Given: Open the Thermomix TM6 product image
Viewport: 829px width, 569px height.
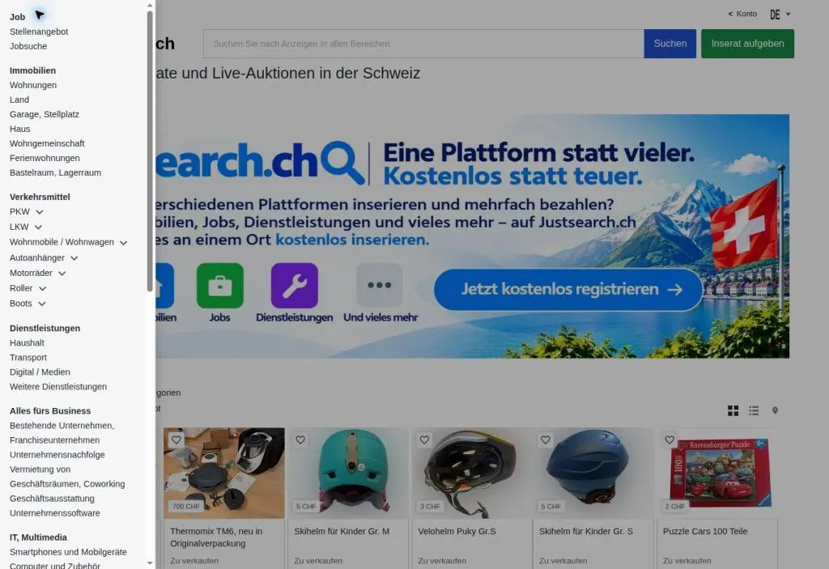Looking at the screenshot, I should [224, 473].
